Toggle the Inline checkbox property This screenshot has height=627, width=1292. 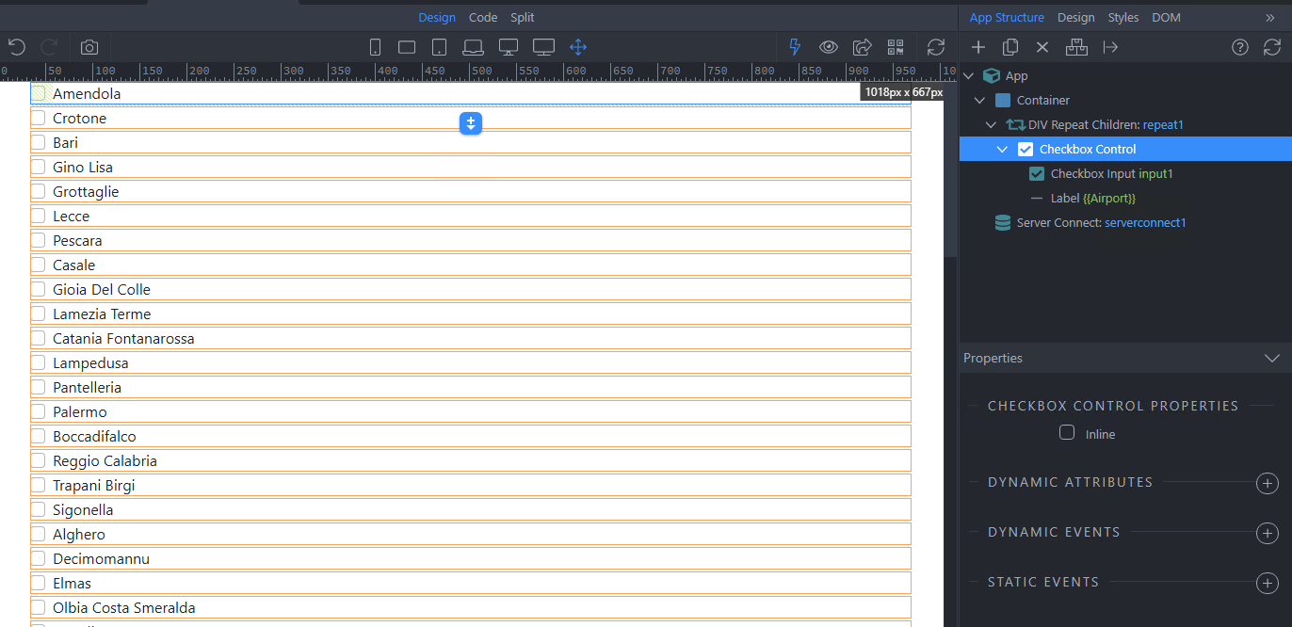point(1067,432)
